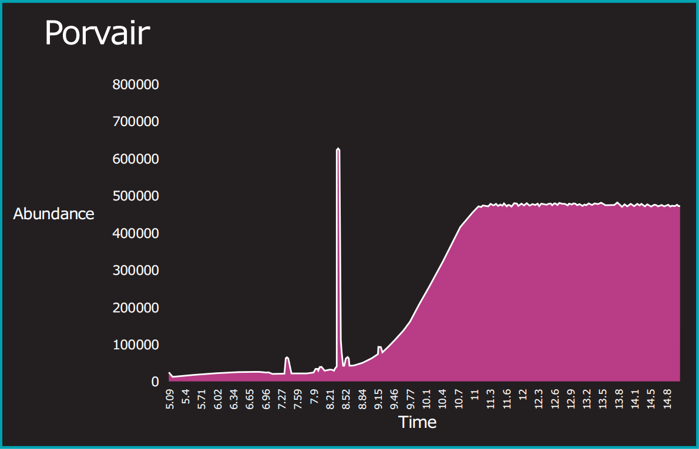Select the 5.4 time tick label
Viewport: 699px width, 449px height.
(x=186, y=396)
